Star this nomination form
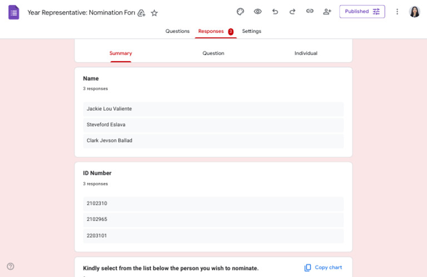Screen dimensions: 427x277 pyautogui.click(x=155, y=13)
